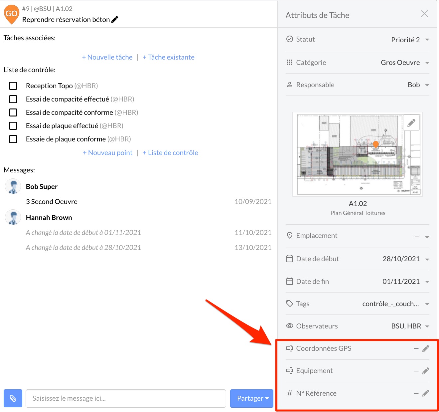Edit Coordonnées GPS with pencil icon
The width and height of the screenshot is (439, 412).
pyautogui.click(x=426, y=348)
